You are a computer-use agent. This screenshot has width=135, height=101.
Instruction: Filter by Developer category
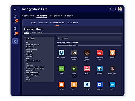29,54
